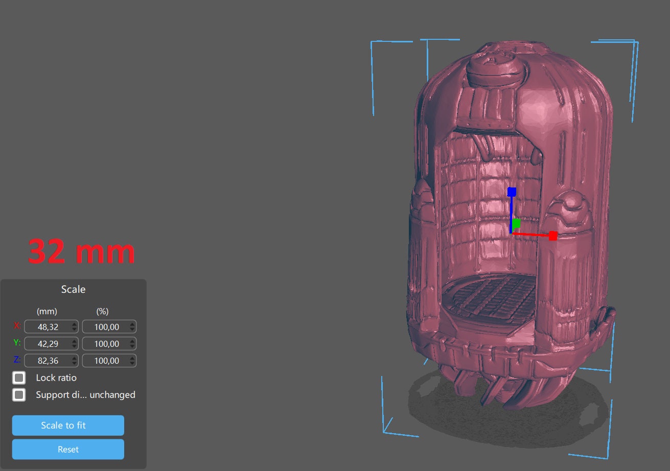Decrease Y mm value with down arrow

(75, 347)
